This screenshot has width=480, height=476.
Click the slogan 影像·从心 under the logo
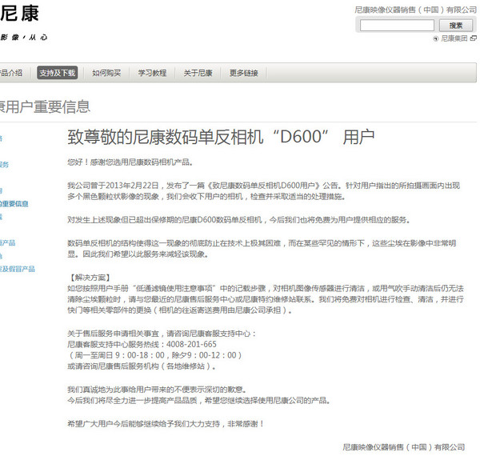pos(24,38)
